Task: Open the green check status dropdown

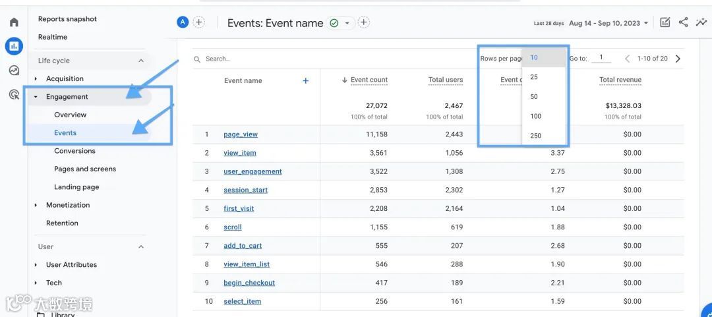Action: point(340,22)
